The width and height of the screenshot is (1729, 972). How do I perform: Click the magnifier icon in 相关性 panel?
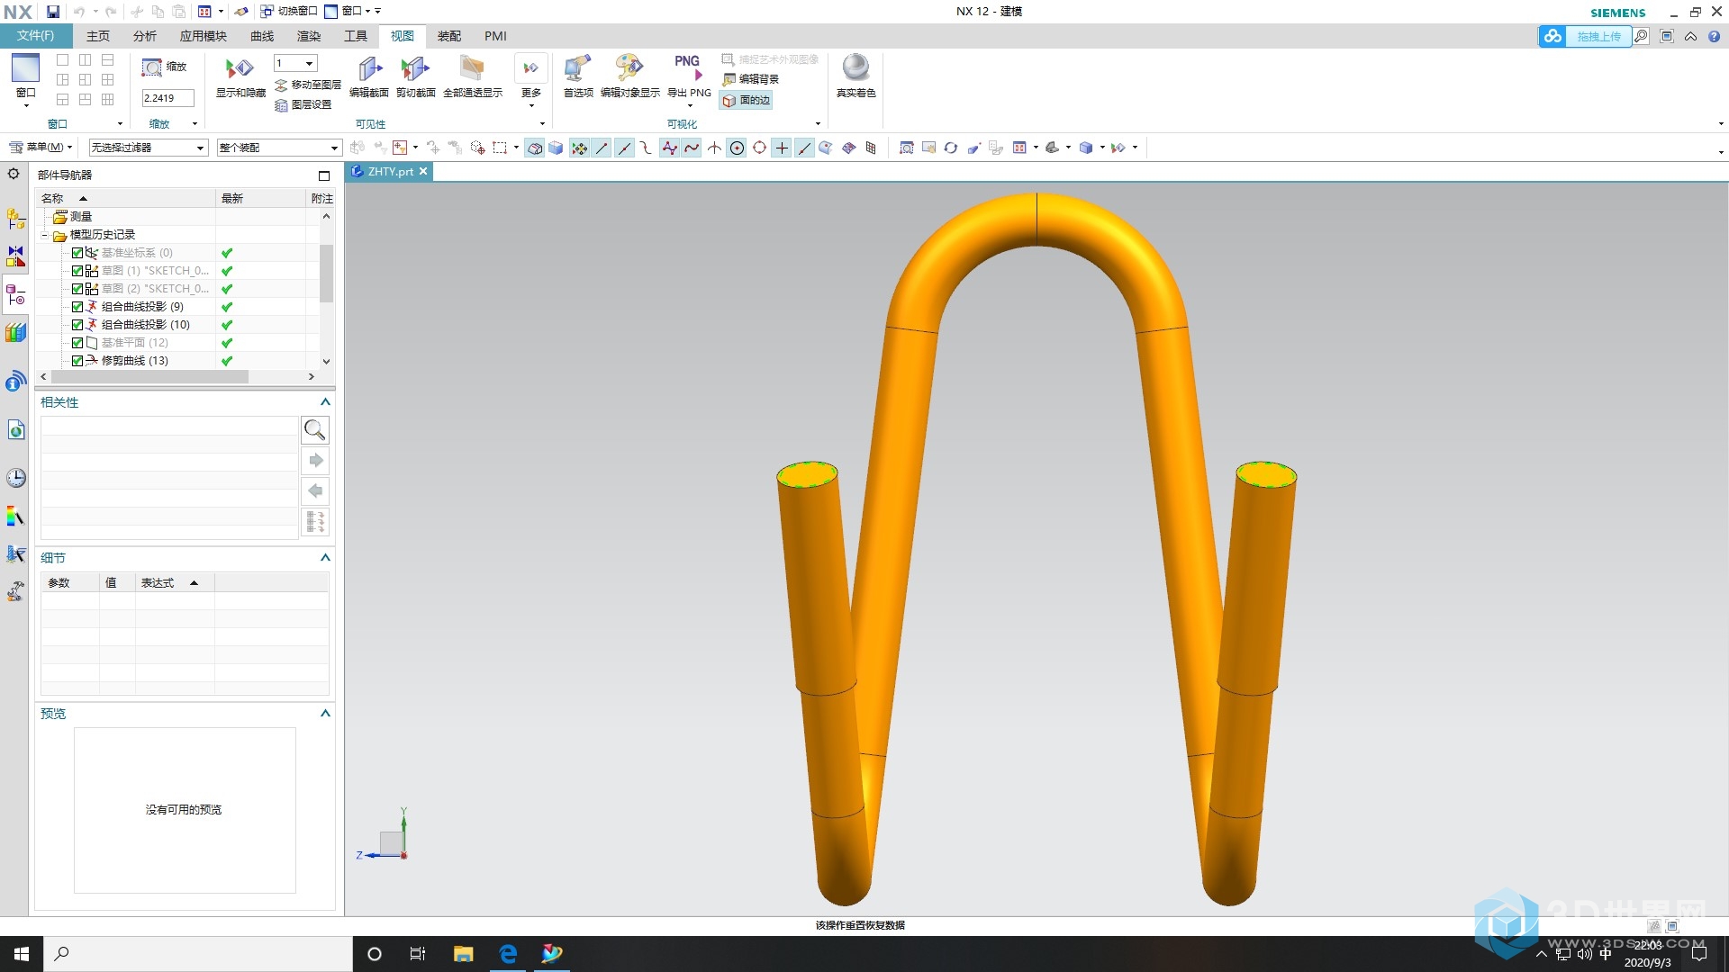point(315,430)
